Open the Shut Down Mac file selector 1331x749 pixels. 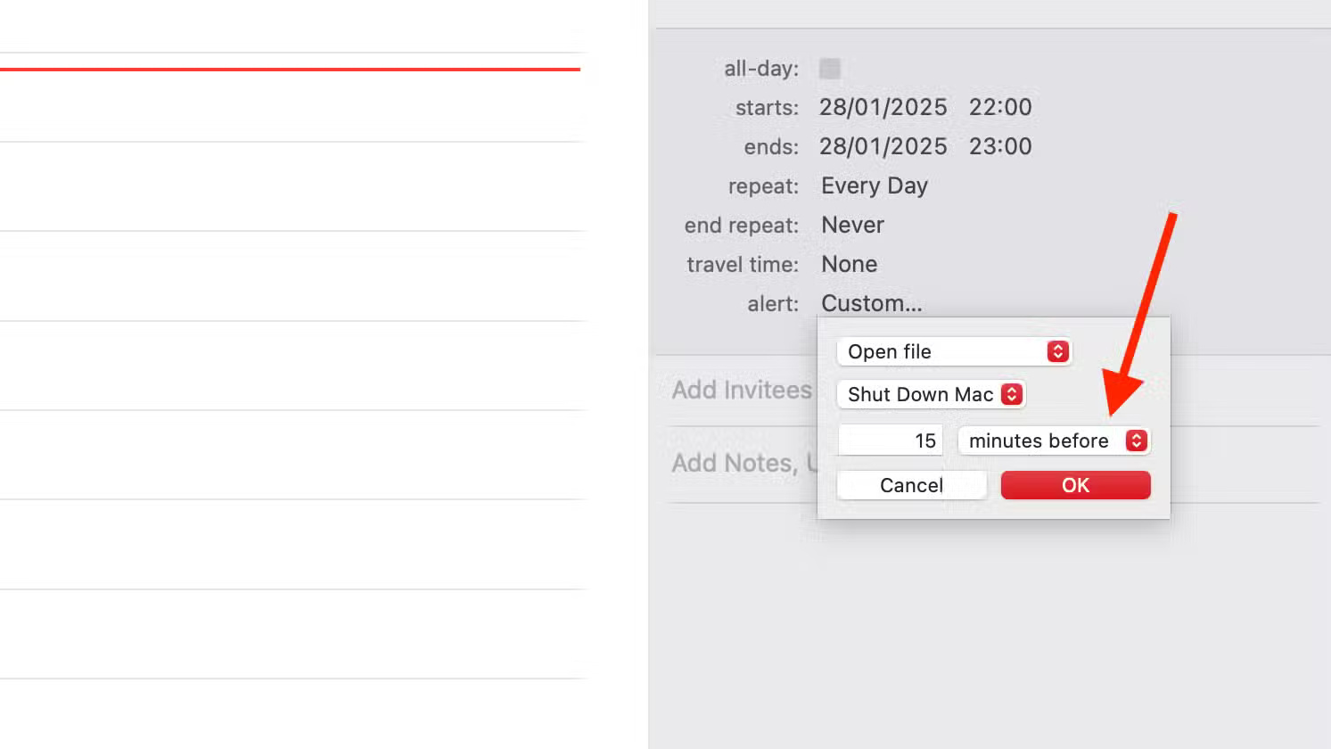click(x=931, y=394)
